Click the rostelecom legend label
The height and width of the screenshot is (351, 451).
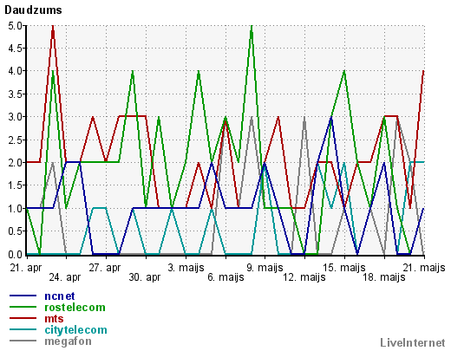pyautogui.click(x=75, y=308)
